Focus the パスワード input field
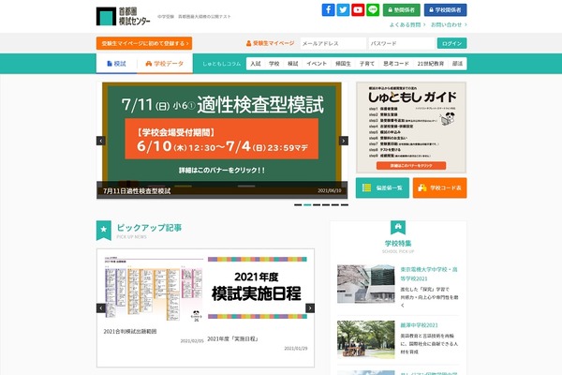The height and width of the screenshot is (375, 562). (x=402, y=43)
